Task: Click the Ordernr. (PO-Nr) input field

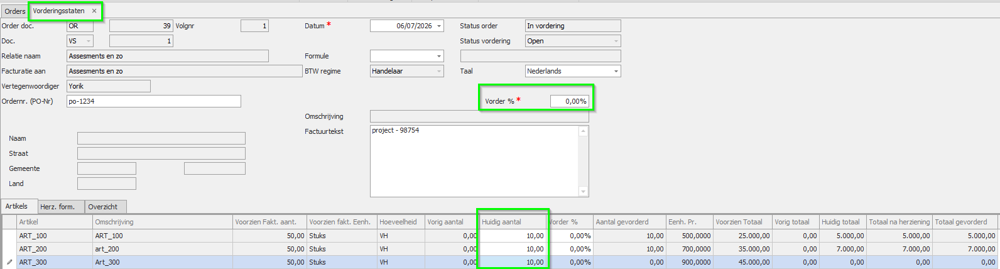Action: pyautogui.click(x=154, y=101)
